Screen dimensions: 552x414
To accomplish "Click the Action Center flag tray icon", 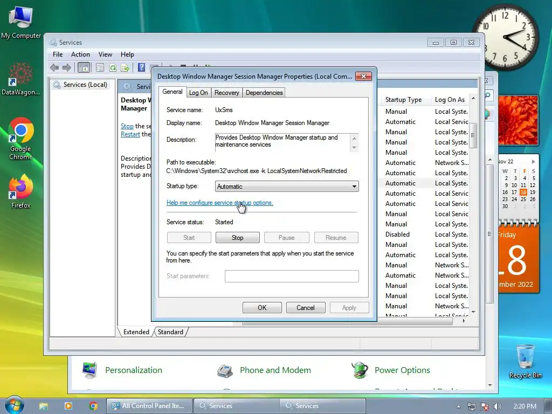I will click(485, 406).
